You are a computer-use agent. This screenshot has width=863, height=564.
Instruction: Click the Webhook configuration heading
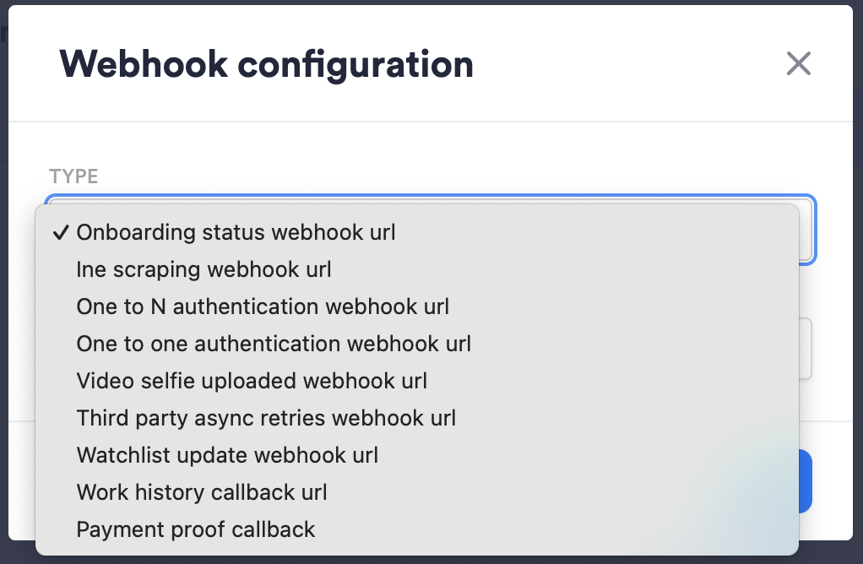pos(266,65)
